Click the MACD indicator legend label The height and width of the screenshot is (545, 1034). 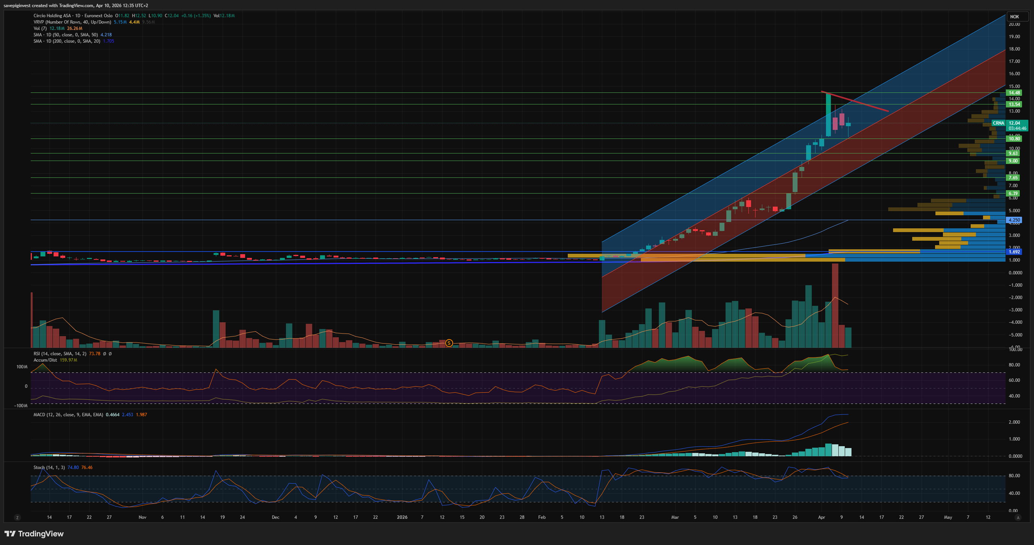[x=68, y=415]
